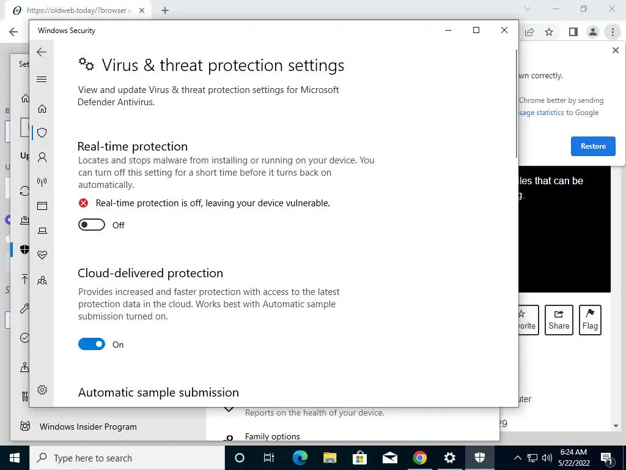The width and height of the screenshot is (626, 470).
Task: Click network icon in system tray
Action: point(532,458)
